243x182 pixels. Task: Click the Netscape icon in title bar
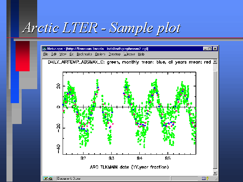(44, 49)
